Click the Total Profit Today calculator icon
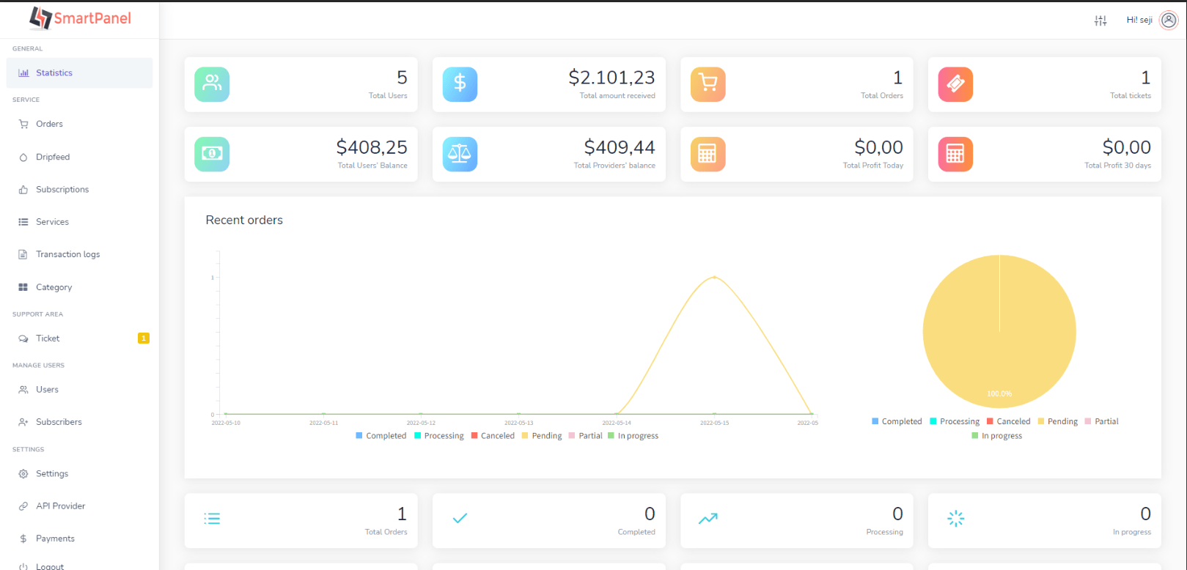This screenshot has width=1187, height=570. coord(708,154)
